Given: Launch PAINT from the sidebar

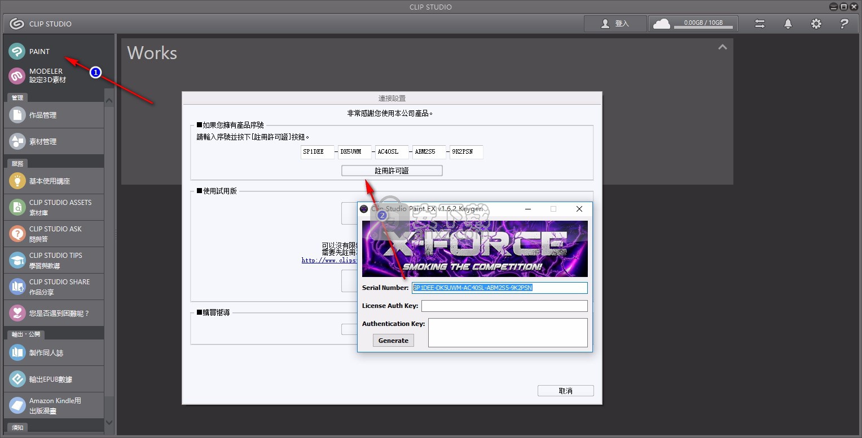Looking at the screenshot, I should click(54, 51).
